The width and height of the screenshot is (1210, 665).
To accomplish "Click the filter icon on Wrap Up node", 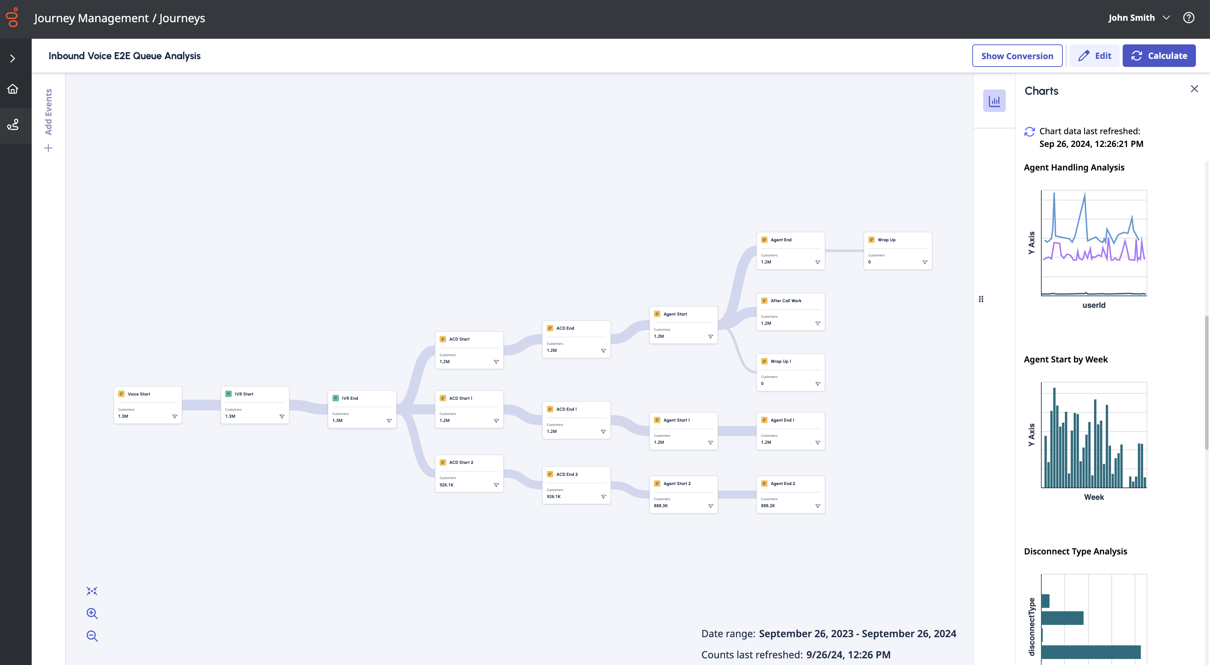I will tap(924, 262).
